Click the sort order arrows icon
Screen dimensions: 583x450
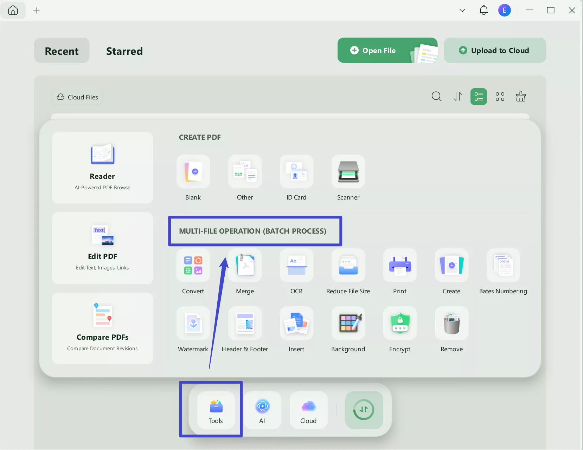[x=457, y=96]
